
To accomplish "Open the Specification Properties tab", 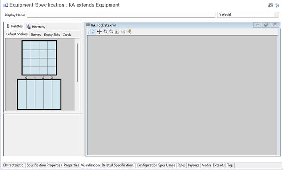I will [44, 165].
